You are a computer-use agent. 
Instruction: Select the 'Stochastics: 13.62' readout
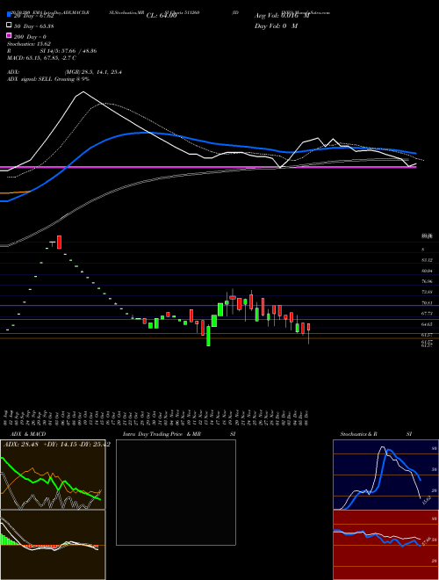pos(29,44)
